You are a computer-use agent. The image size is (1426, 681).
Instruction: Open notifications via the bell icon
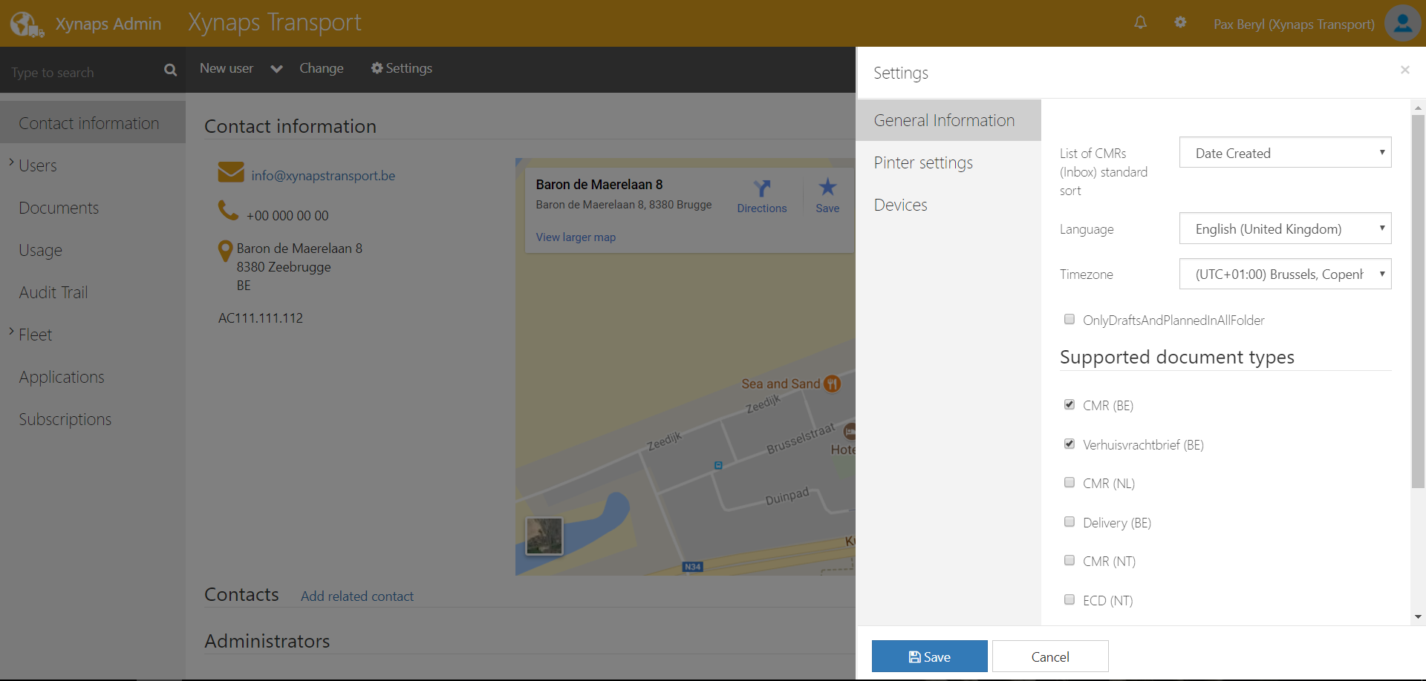pyautogui.click(x=1140, y=23)
